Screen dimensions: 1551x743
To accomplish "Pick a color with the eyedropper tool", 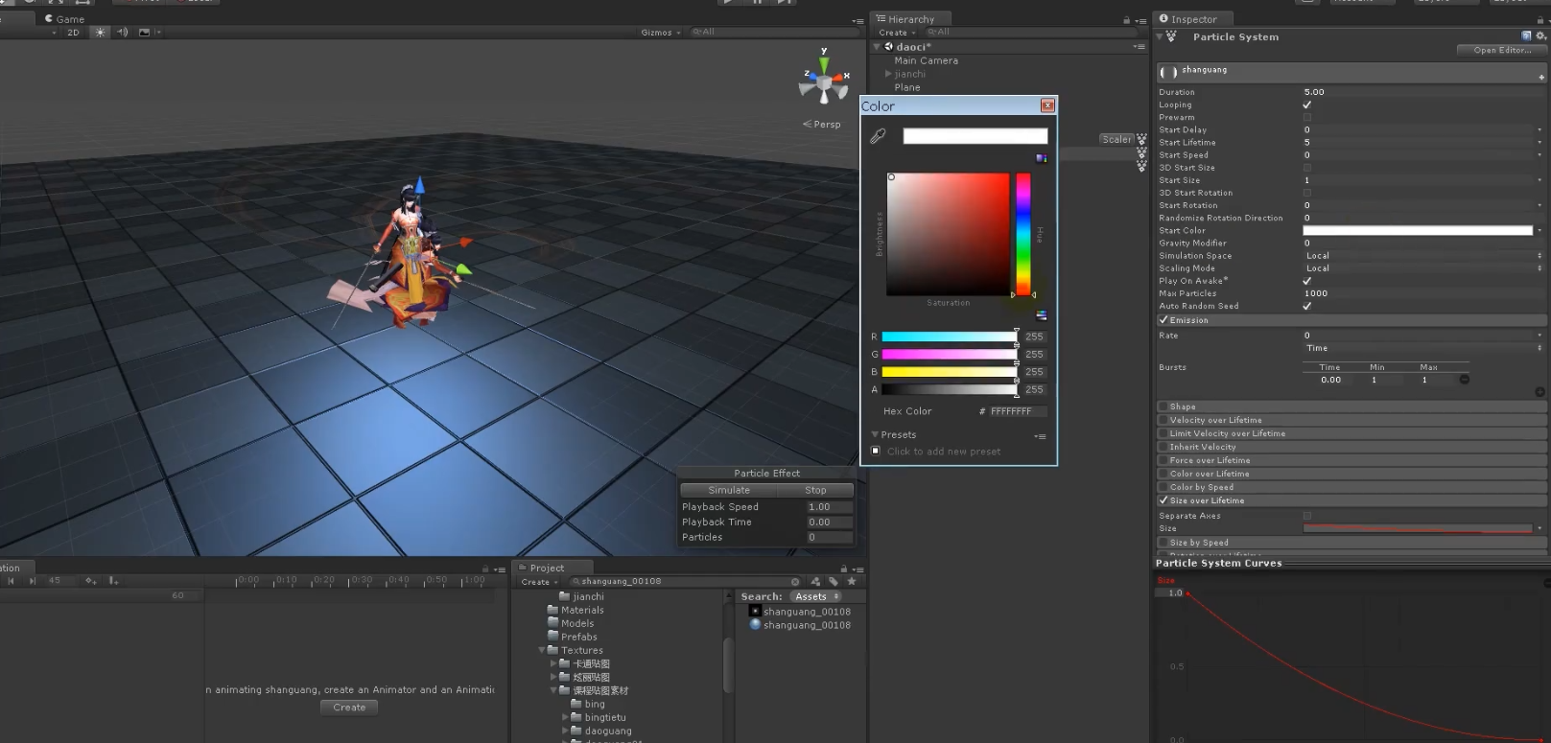I will coord(878,136).
